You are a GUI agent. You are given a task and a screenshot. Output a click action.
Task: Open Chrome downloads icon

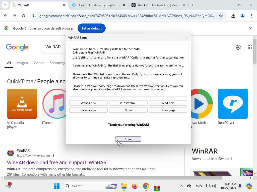233,16
